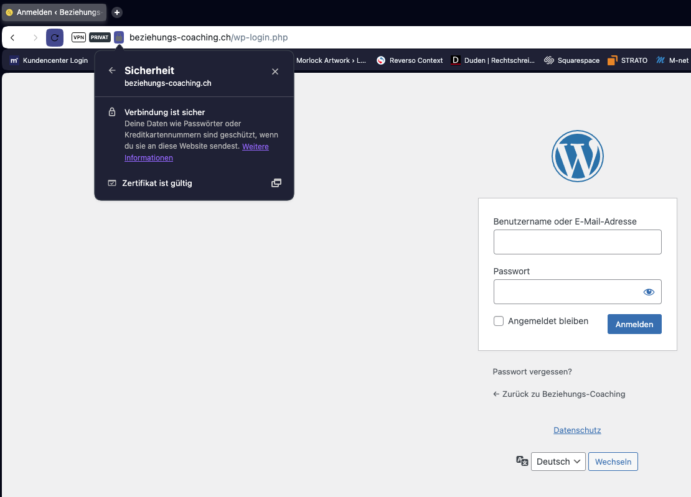Go back with browser back arrow

(13, 38)
